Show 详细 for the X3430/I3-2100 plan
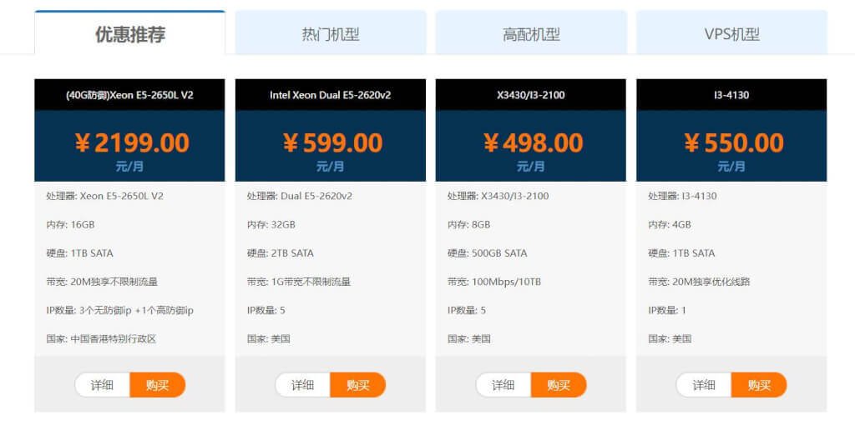The width and height of the screenshot is (855, 435). pos(503,385)
